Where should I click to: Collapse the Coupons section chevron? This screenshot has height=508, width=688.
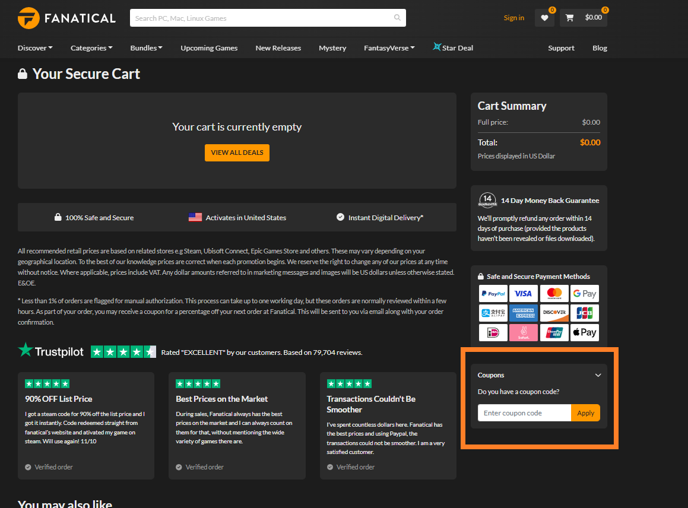[x=598, y=375]
